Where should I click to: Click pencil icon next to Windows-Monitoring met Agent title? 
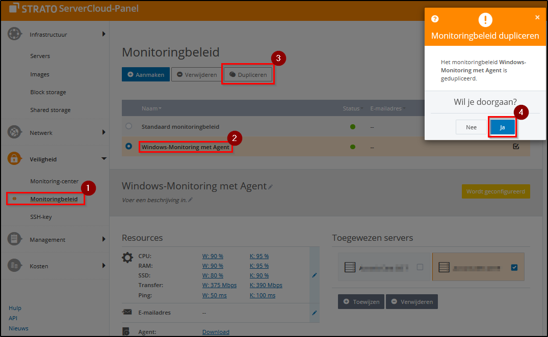point(271,187)
